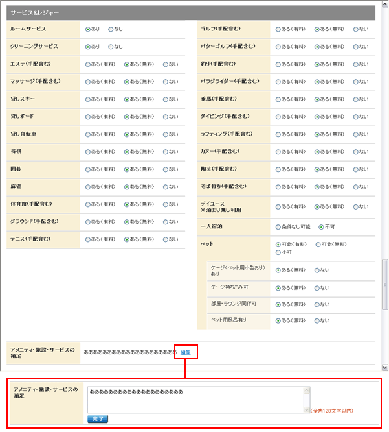Choose 可能(無料) for ペット
The image size is (389, 432).
tap(317, 245)
